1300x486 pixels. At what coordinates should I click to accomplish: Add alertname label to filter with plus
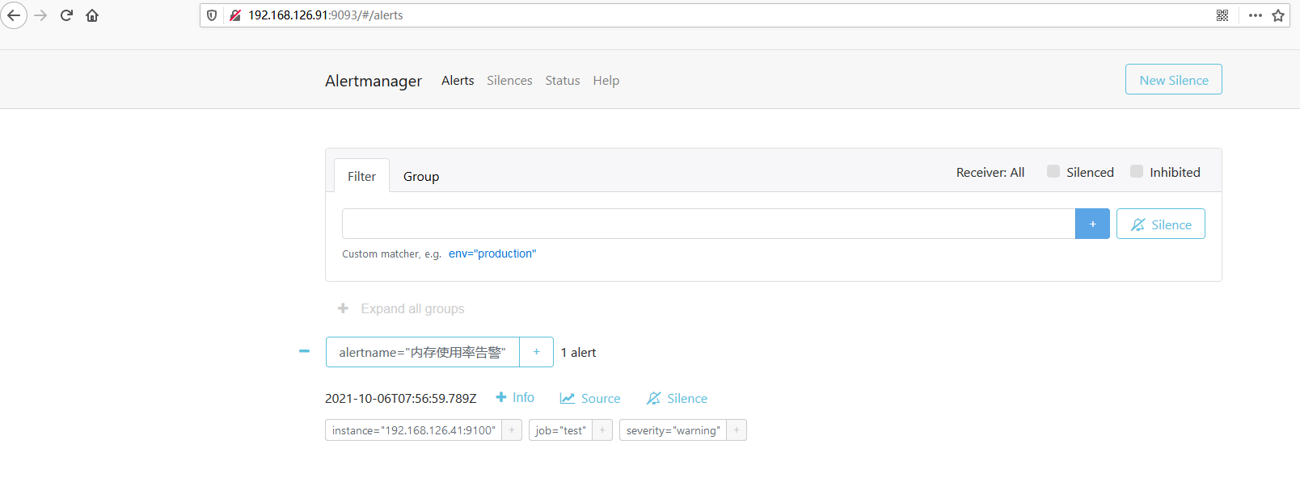[536, 352]
